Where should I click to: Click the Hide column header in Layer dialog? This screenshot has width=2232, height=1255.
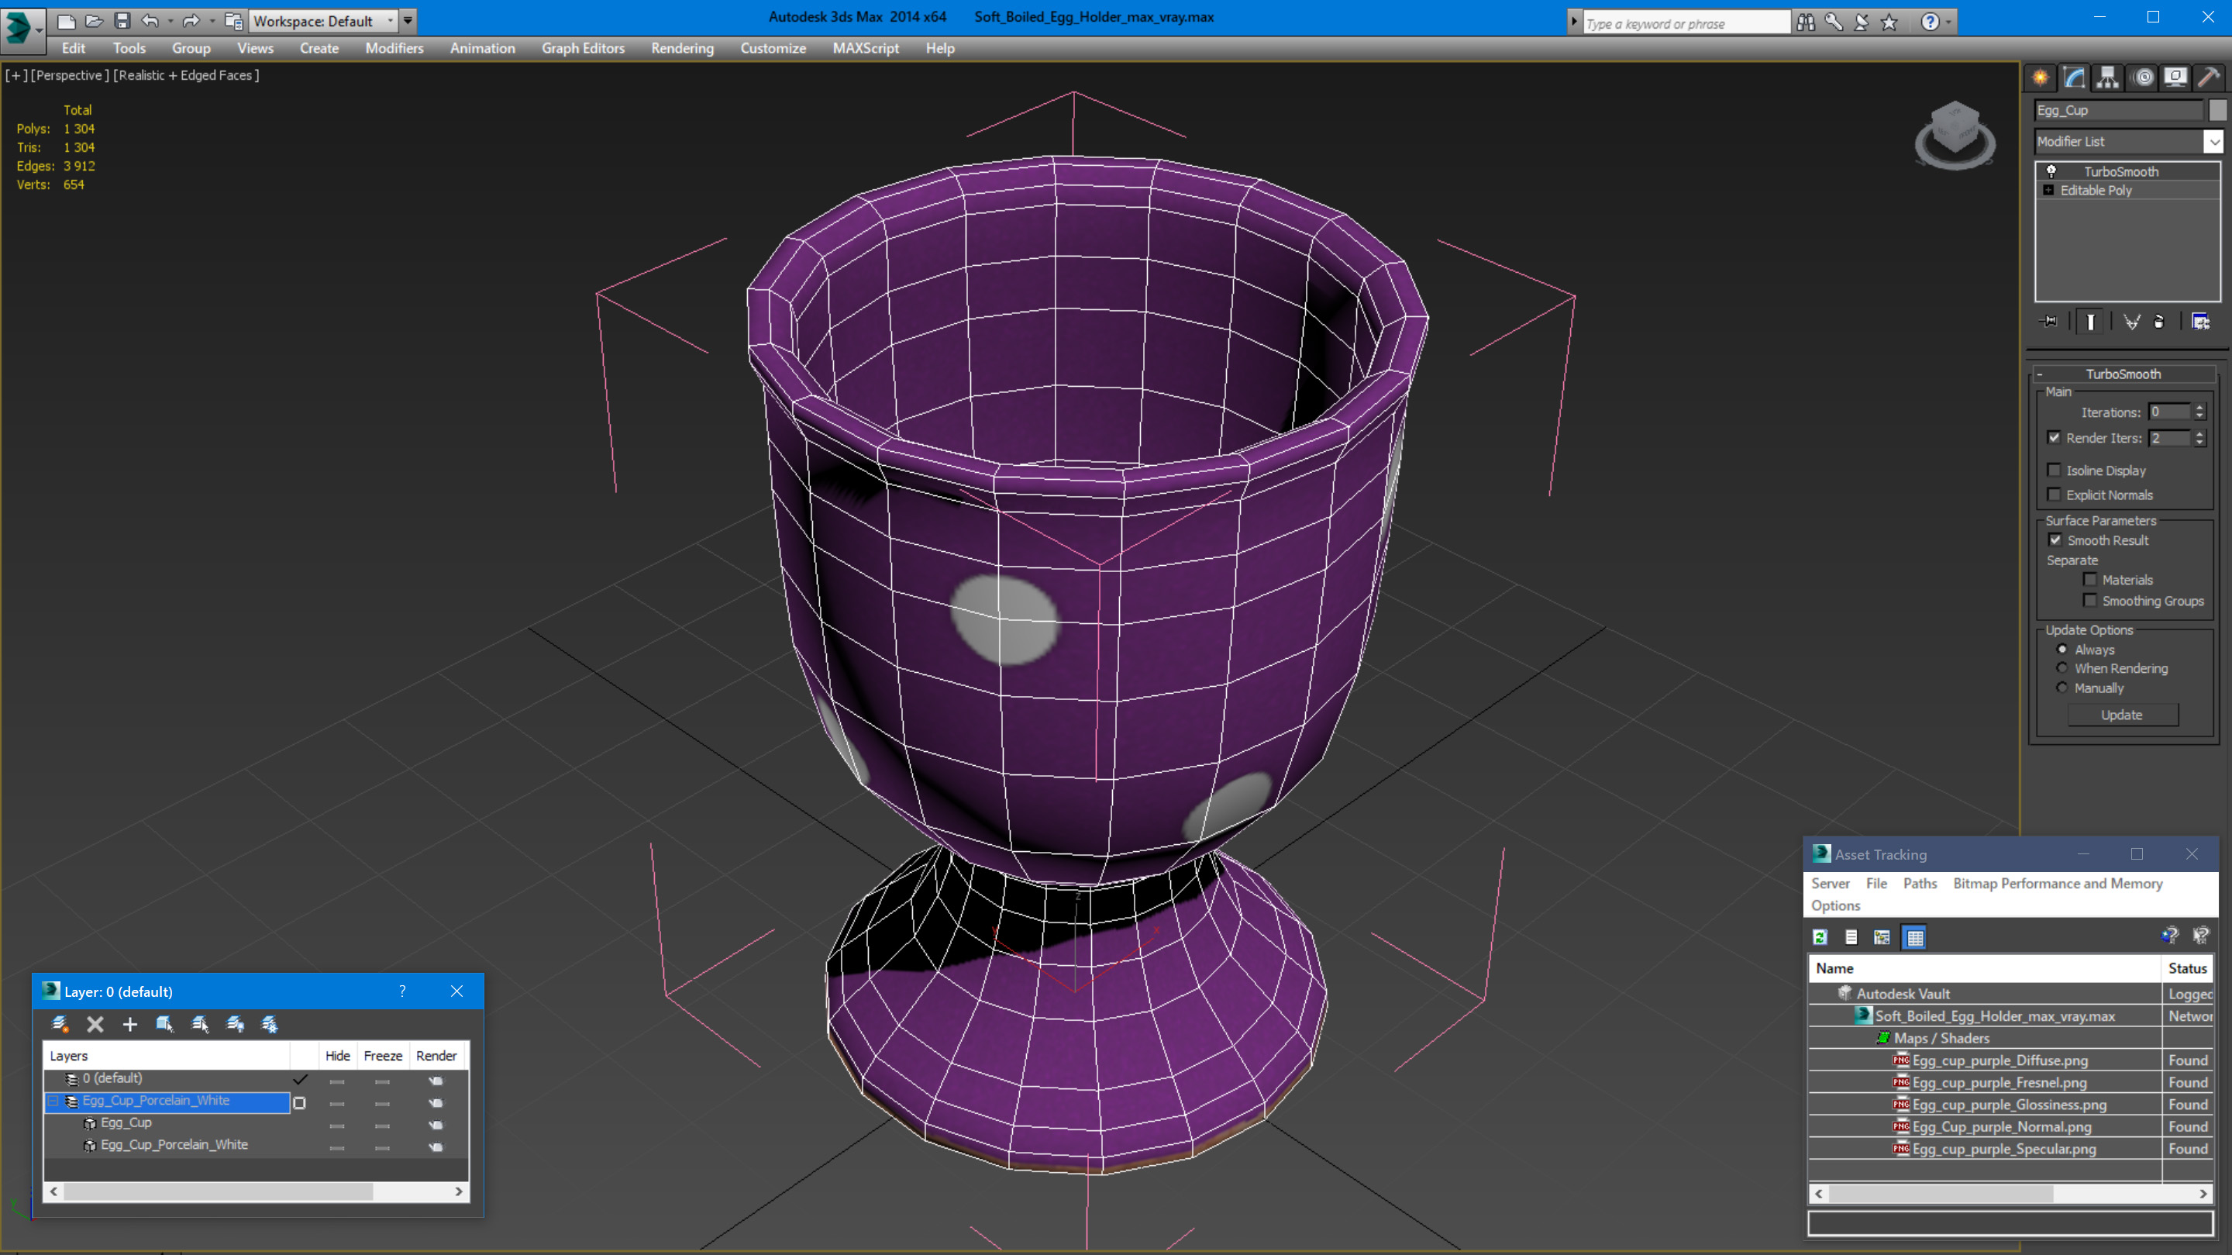(x=337, y=1056)
